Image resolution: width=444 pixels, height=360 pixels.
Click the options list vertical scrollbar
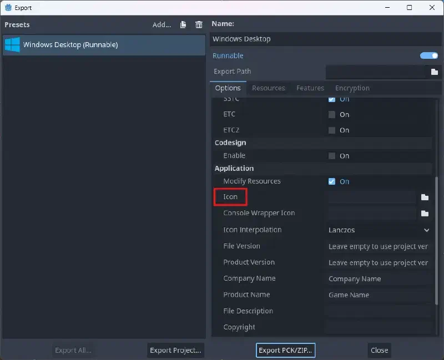coord(436,241)
